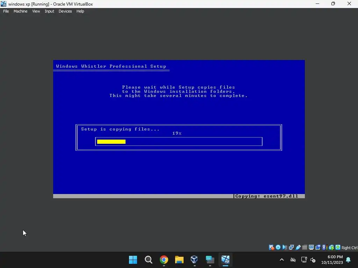Open the network tray icon
This screenshot has width=358, height=268.
tap(304, 260)
